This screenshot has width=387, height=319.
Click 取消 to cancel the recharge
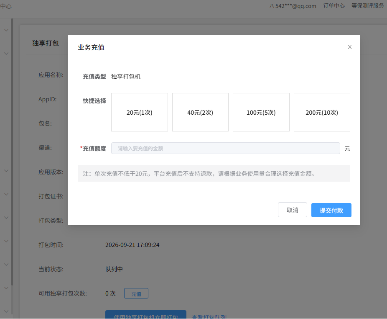[x=293, y=210]
